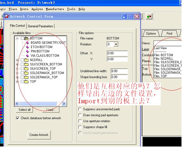Click the Shape bounding box field

pos(119,77)
